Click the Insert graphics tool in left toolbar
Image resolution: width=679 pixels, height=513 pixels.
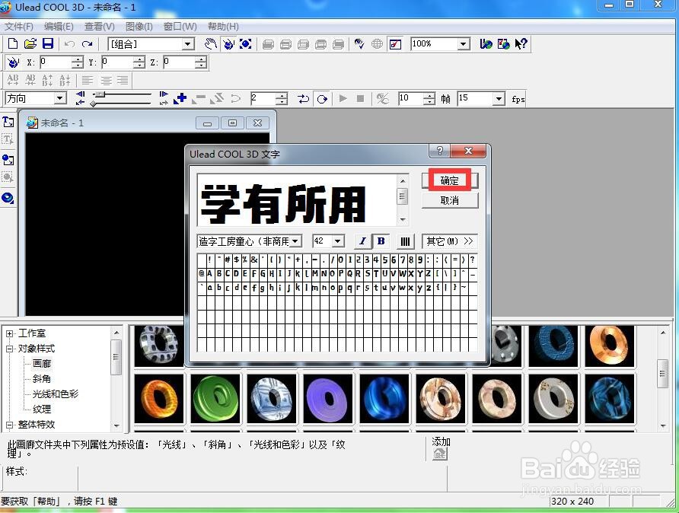pos(8,159)
